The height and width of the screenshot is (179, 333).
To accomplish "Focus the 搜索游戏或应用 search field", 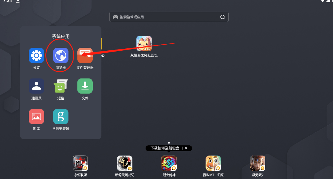I will (x=169, y=17).
